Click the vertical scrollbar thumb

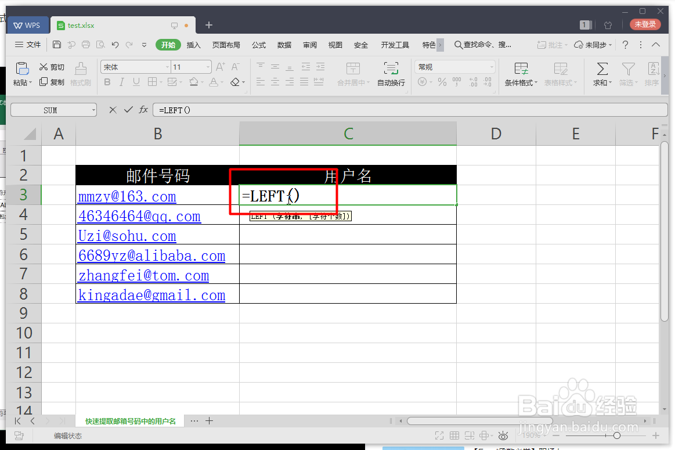[x=664, y=231]
